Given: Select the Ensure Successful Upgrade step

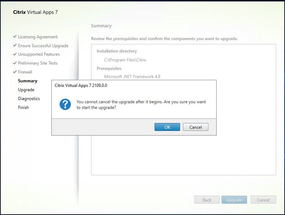Looking at the screenshot, I should [43, 46].
